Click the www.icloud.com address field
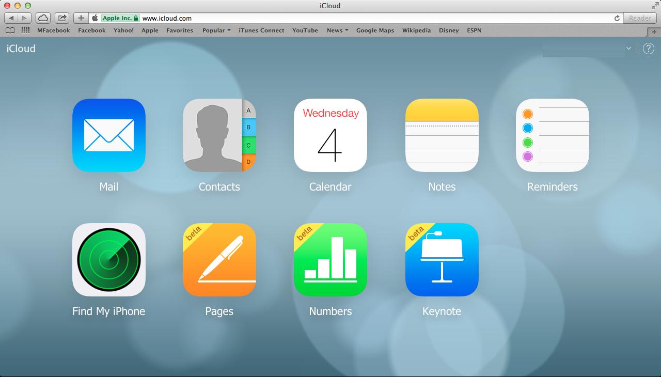This screenshot has height=377, width=661. coord(356,18)
